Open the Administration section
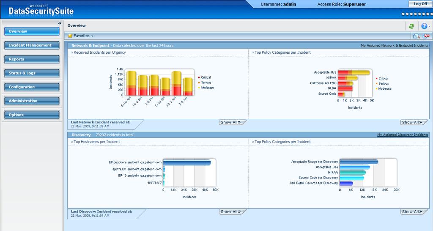433x231 pixels. click(x=32, y=101)
